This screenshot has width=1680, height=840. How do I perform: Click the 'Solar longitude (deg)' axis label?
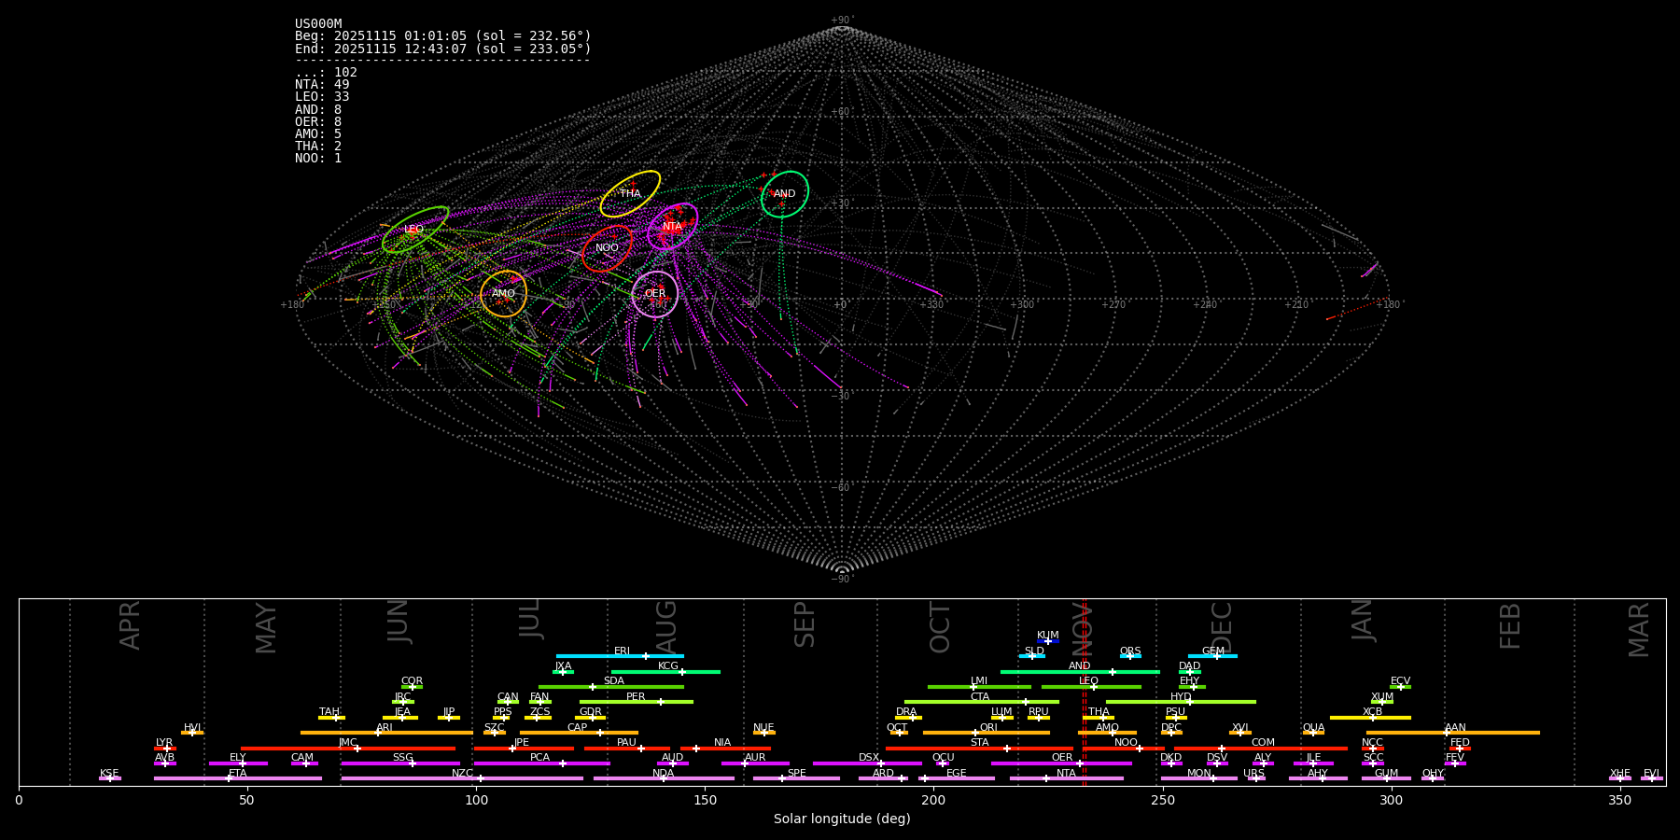pos(842,819)
